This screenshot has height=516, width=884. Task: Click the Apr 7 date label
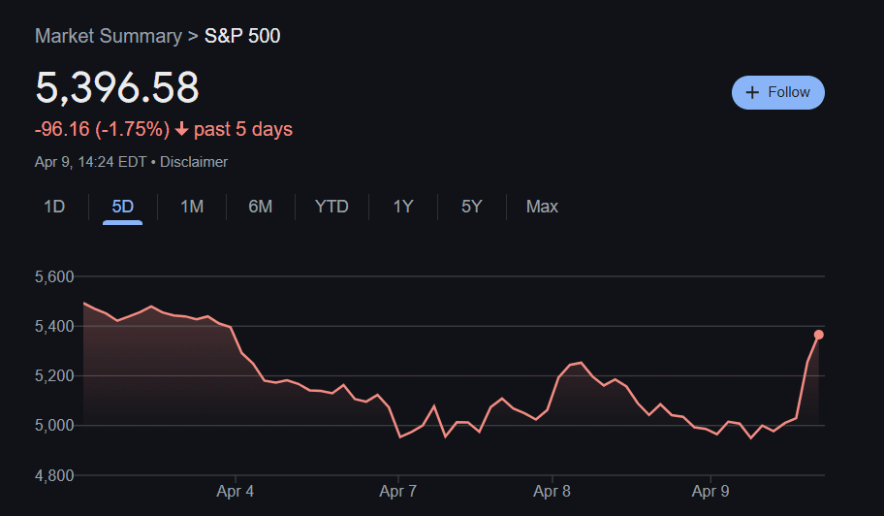397,492
